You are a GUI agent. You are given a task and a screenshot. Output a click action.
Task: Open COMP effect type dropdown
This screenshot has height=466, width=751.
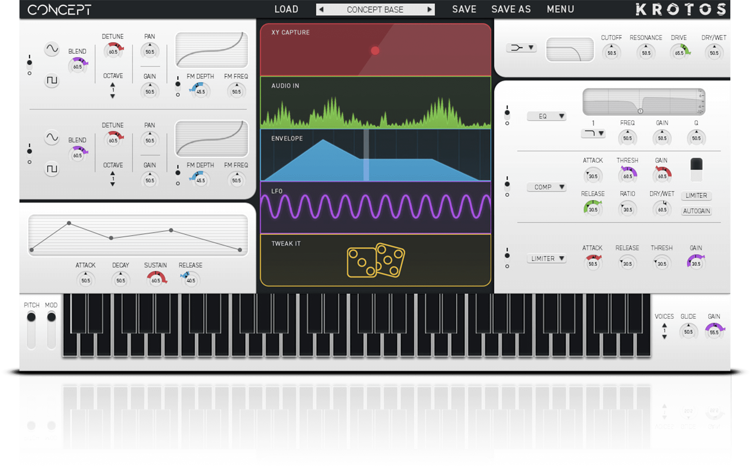coord(546,187)
